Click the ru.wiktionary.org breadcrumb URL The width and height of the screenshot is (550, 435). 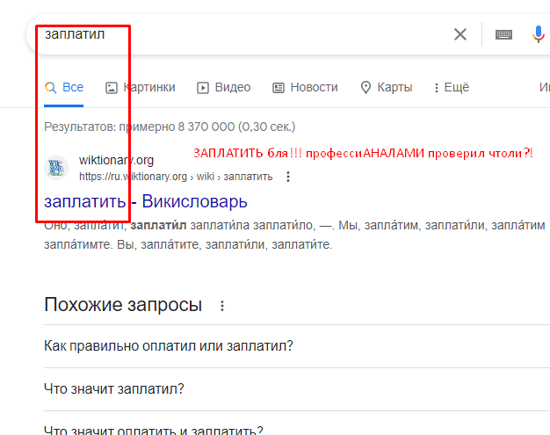(x=176, y=177)
